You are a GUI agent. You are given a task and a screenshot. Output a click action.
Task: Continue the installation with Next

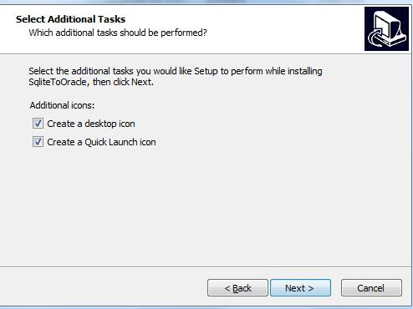(x=300, y=288)
